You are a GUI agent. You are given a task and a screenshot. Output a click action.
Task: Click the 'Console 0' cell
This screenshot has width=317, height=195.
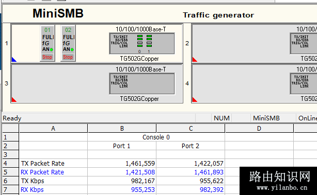(x=156, y=137)
